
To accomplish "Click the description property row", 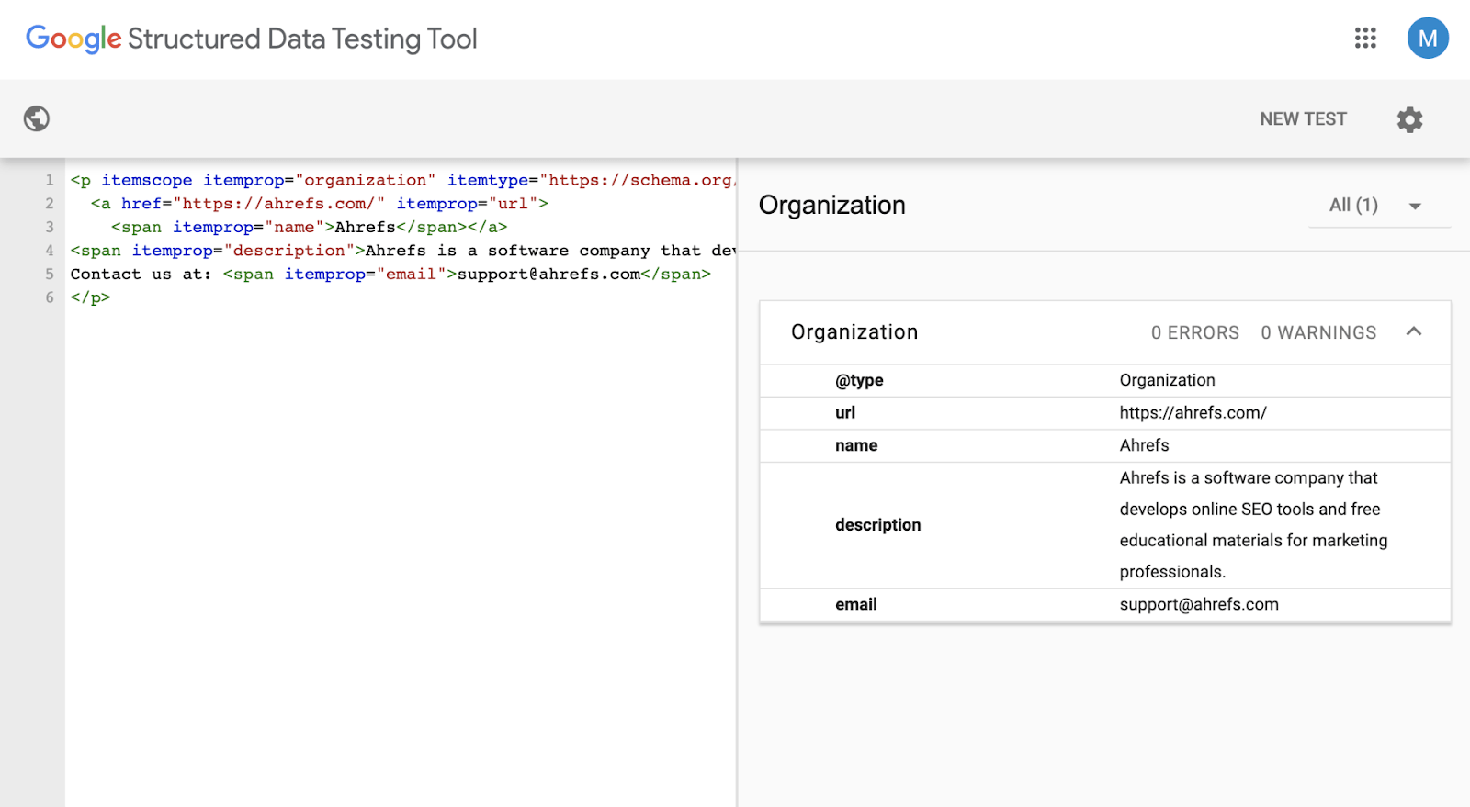I will [1105, 525].
